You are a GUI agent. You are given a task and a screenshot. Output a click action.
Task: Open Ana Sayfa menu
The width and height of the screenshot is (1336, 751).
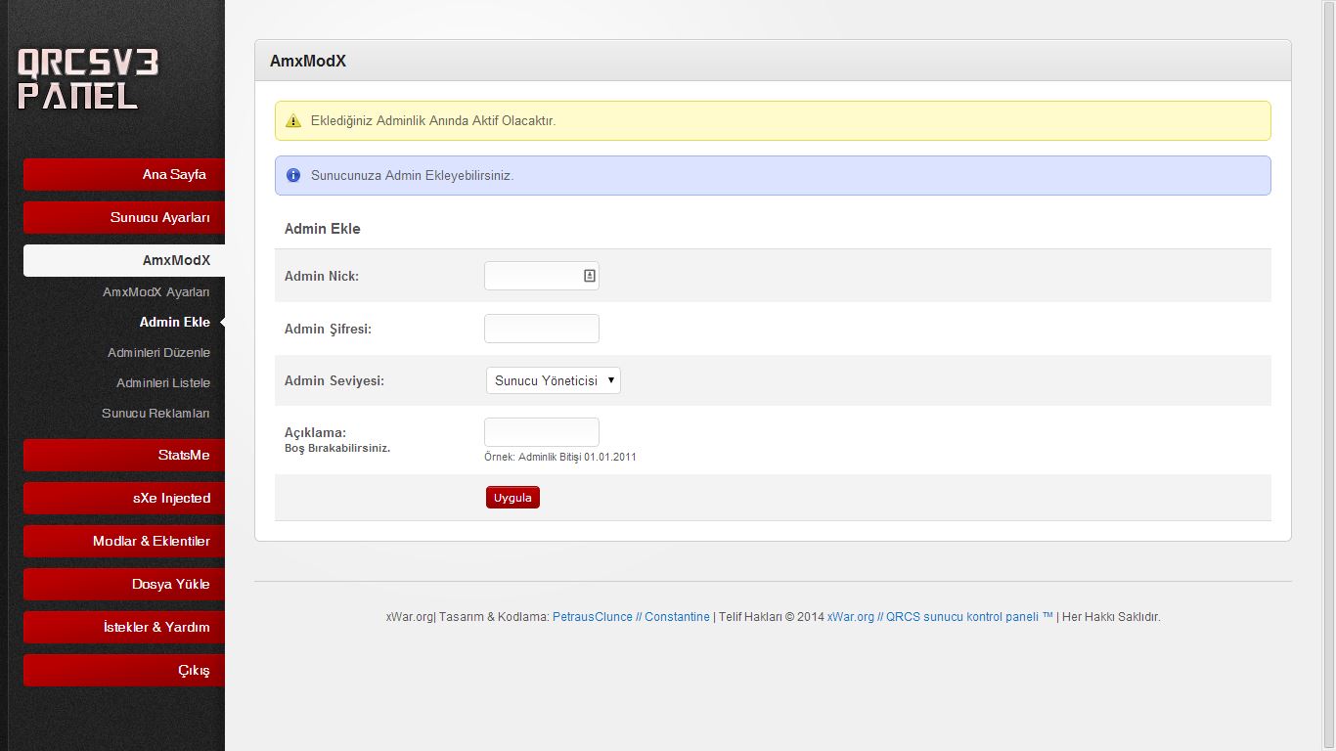[x=124, y=174]
